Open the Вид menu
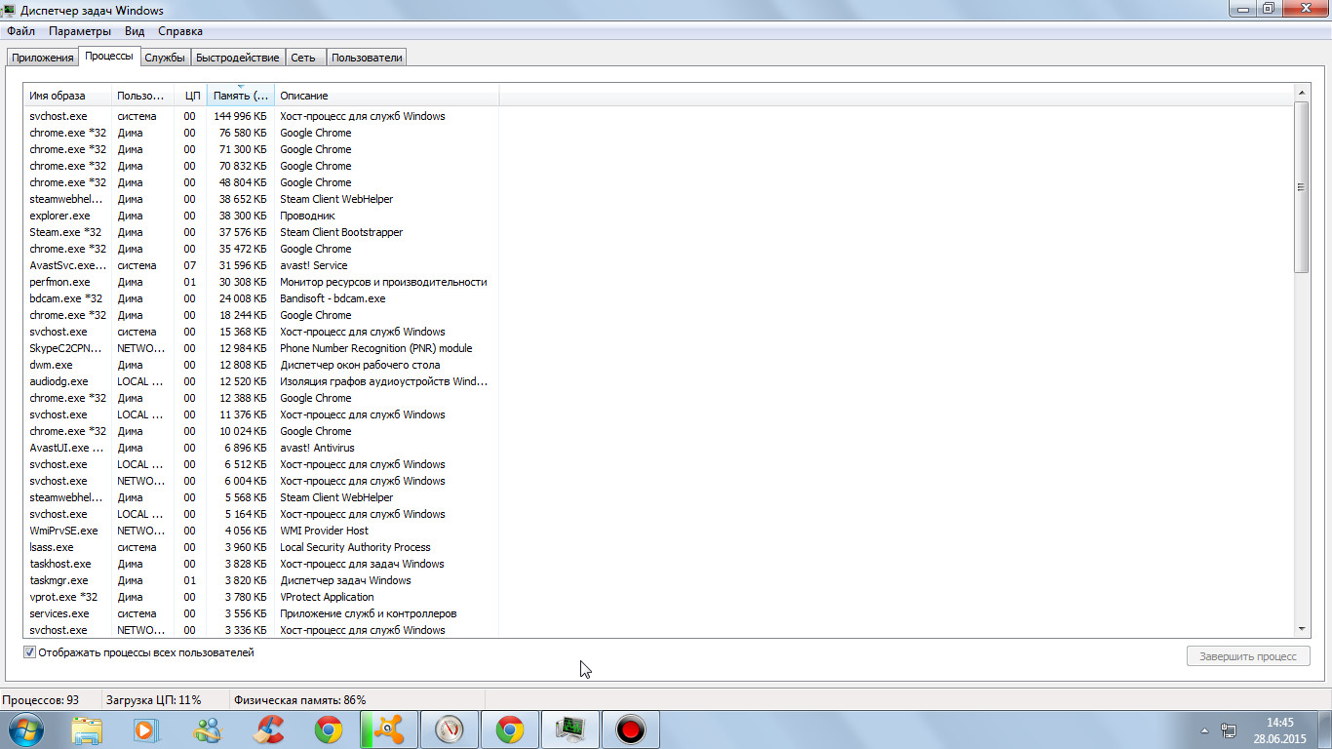1332x749 pixels. (x=135, y=31)
